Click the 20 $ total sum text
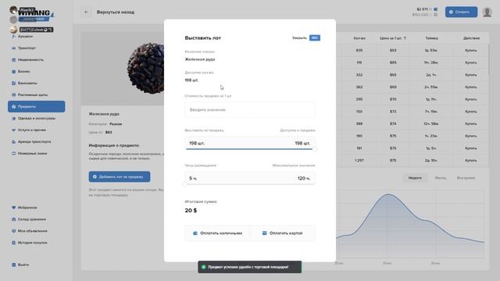The height and width of the screenshot is (281, 500). pyautogui.click(x=191, y=210)
